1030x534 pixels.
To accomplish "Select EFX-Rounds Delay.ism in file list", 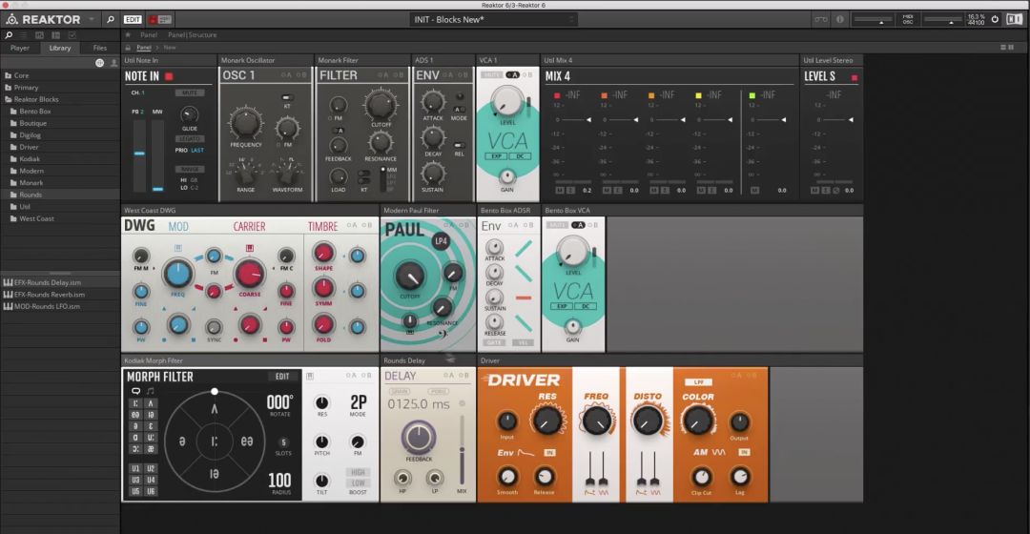I will (x=50, y=282).
